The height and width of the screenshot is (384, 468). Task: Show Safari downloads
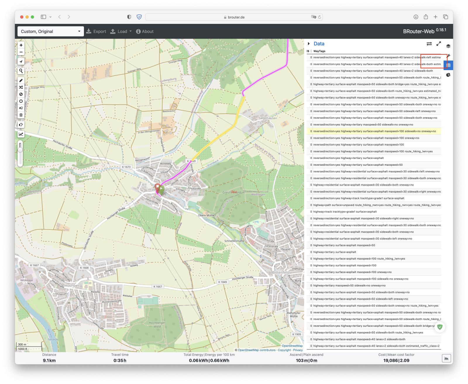click(416, 17)
